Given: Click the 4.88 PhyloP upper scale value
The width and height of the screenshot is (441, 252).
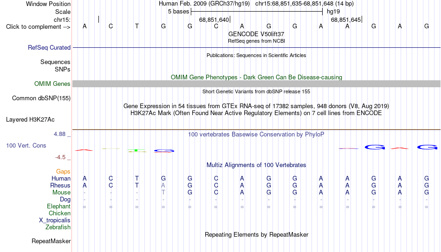Looking at the screenshot, I should tap(59, 134).
